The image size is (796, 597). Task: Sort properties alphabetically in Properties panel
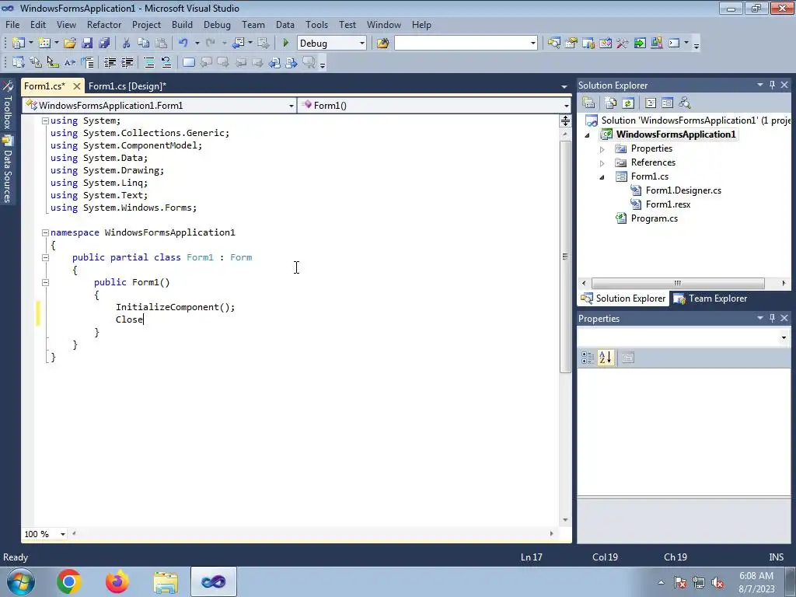pyautogui.click(x=605, y=358)
